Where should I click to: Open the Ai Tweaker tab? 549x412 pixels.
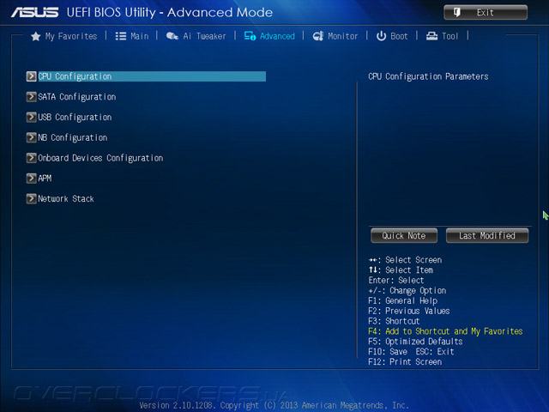tap(204, 36)
